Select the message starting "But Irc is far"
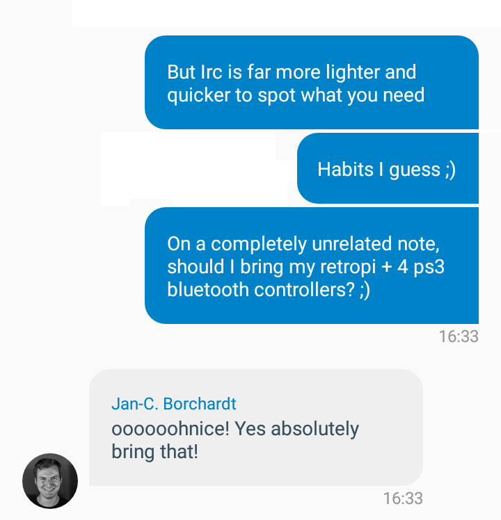Image resolution: width=501 pixels, height=520 pixels. click(312, 82)
